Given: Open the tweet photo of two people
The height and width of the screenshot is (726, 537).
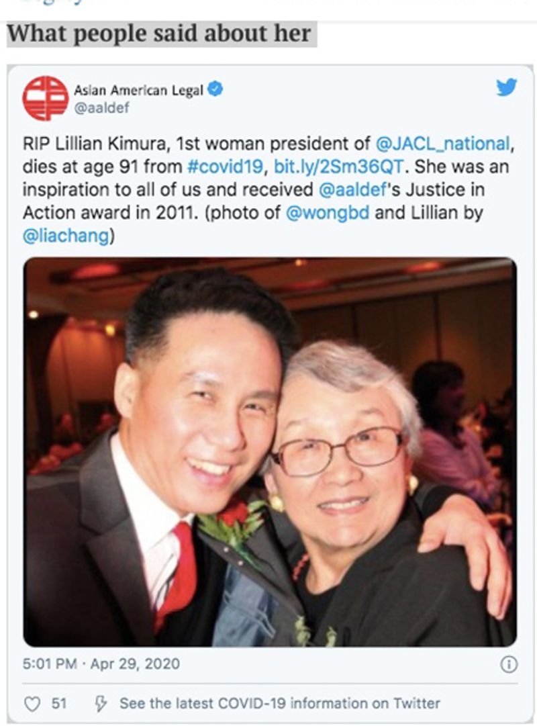Looking at the screenshot, I should pyautogui.click(x=270, y=452).
